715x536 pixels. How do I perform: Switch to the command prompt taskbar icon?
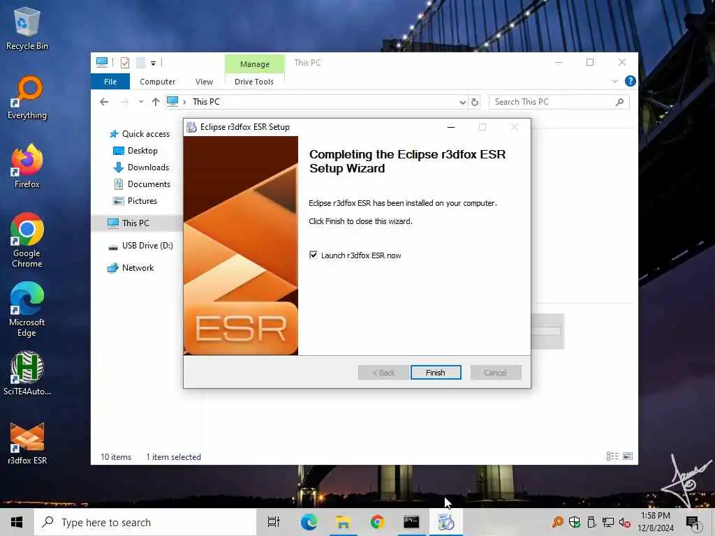(x=411, y=522)
